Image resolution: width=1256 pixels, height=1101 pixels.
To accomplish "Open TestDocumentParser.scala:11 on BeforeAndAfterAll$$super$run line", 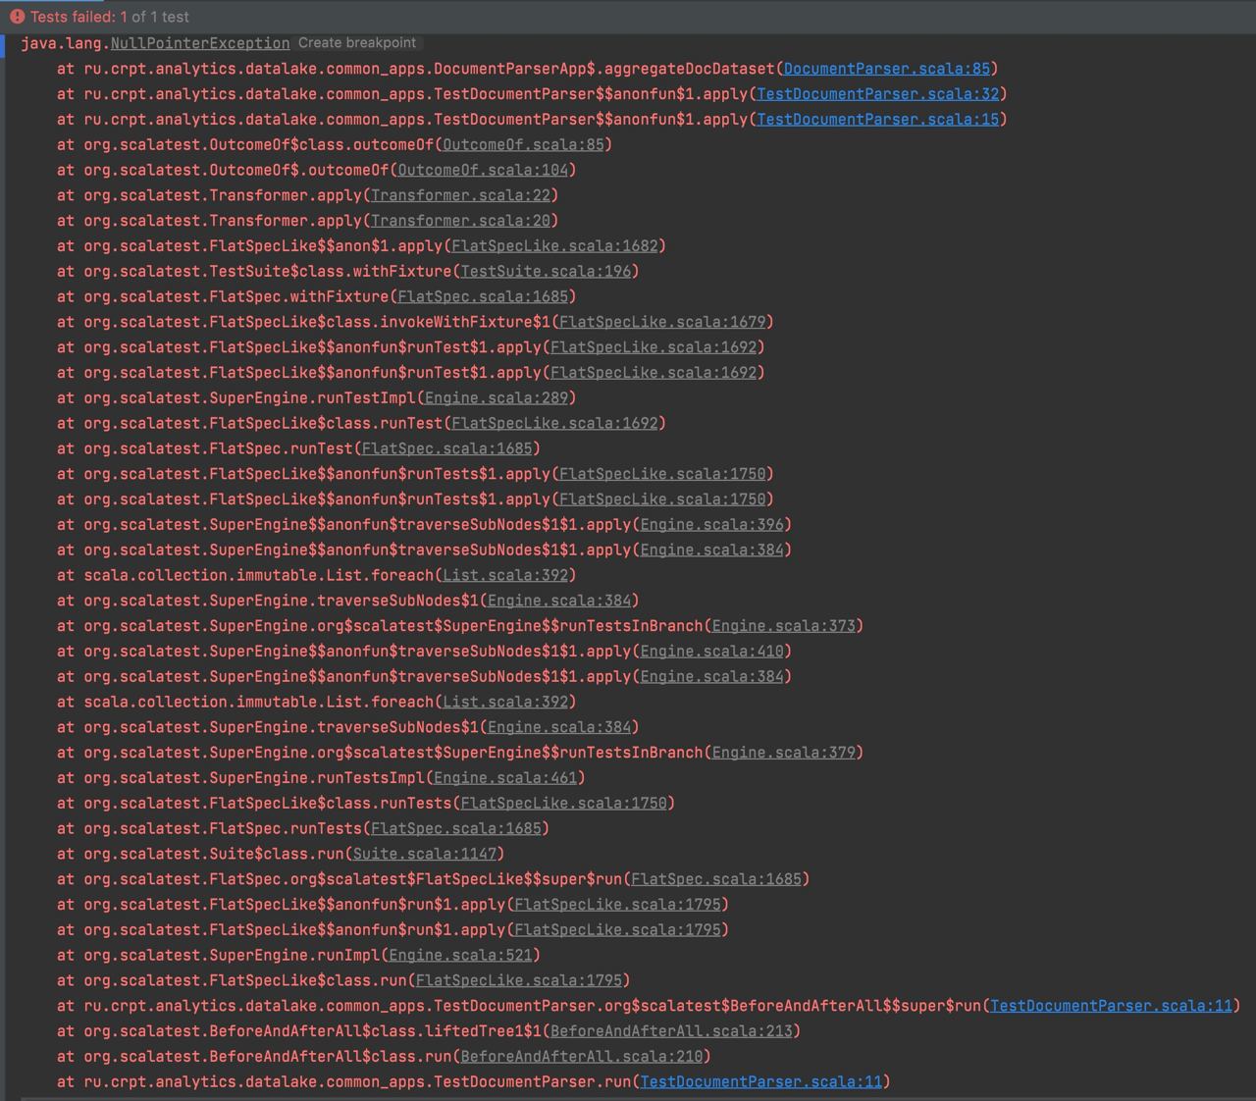I will 1111,1006.
